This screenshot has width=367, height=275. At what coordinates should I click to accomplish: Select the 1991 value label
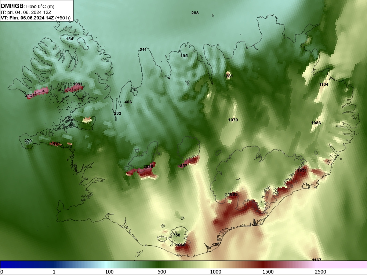pyautogui.click(x=78, y=84)
